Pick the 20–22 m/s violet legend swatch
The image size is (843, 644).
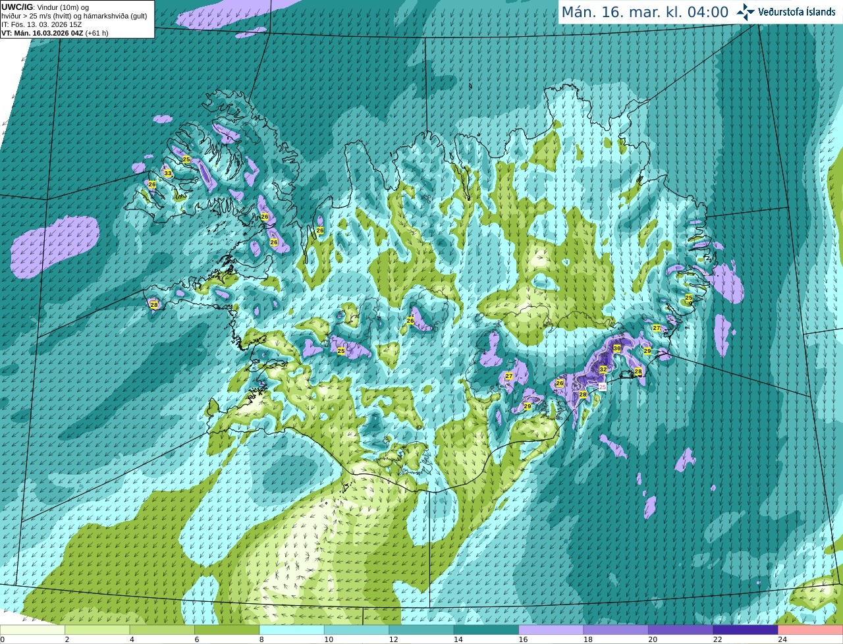coord(681,630)
